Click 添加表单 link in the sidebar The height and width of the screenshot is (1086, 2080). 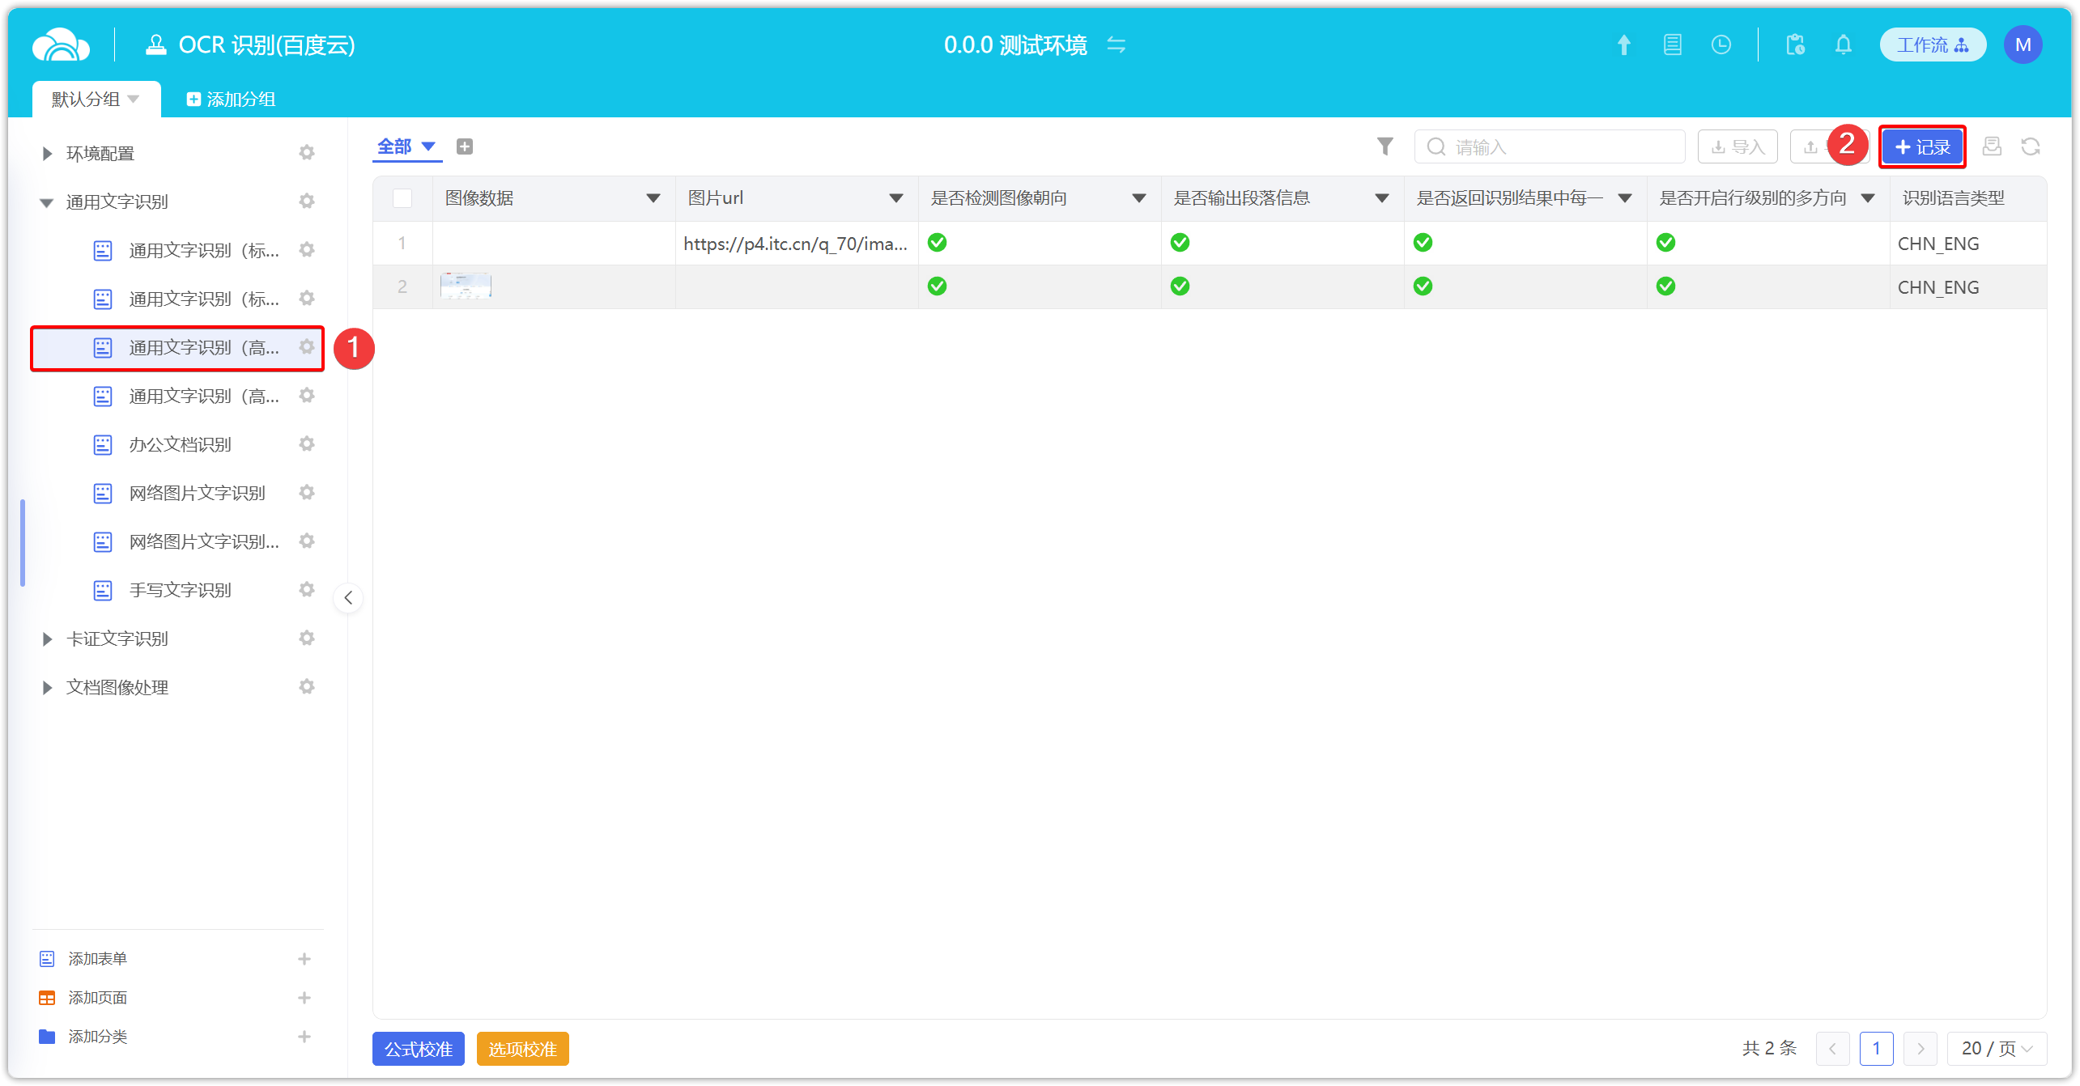(97, 959)
